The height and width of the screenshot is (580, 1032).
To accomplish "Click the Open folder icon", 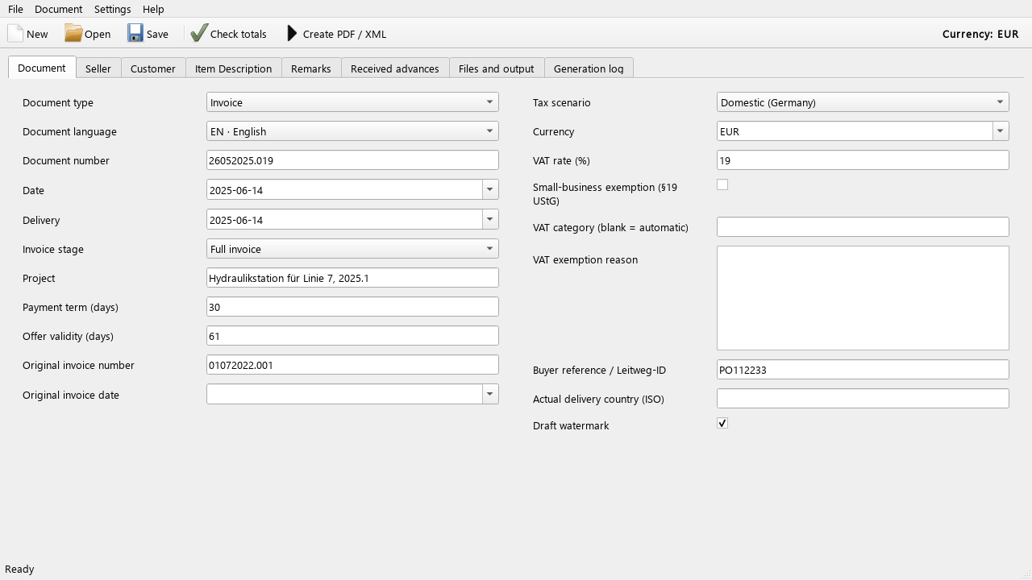I will click(73, 33).
